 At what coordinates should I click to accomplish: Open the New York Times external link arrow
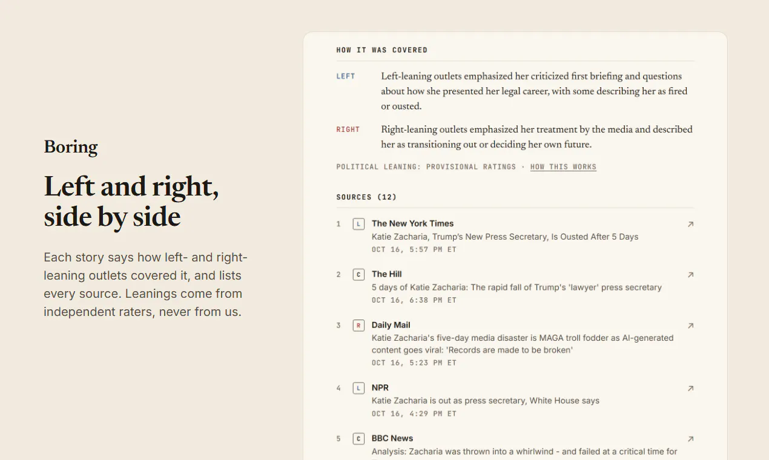coord(690,224)
